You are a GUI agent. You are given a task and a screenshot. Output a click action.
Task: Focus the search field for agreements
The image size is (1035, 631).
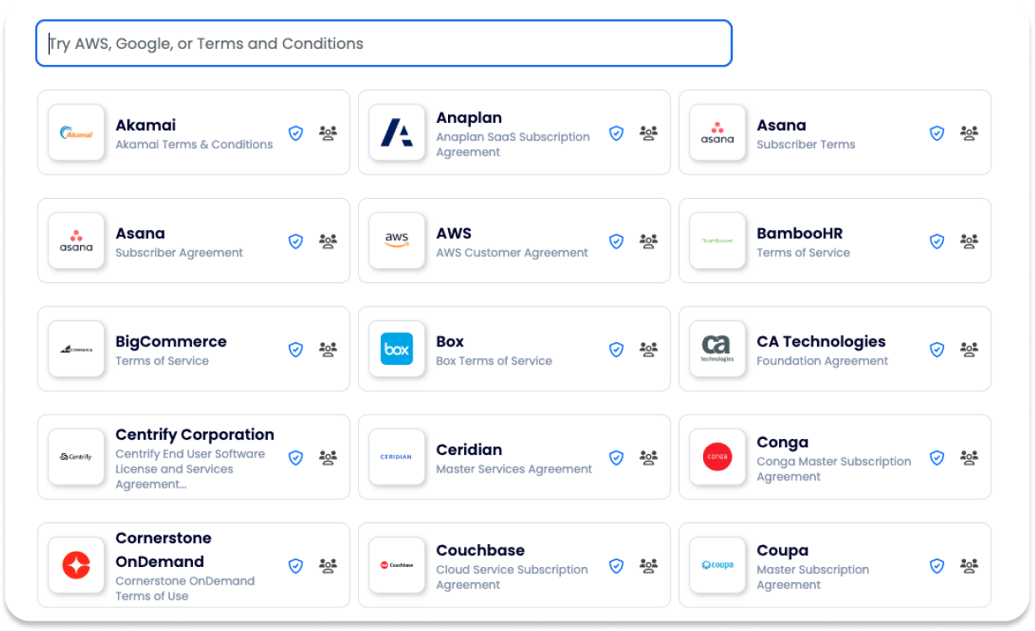tap(383, 43)
